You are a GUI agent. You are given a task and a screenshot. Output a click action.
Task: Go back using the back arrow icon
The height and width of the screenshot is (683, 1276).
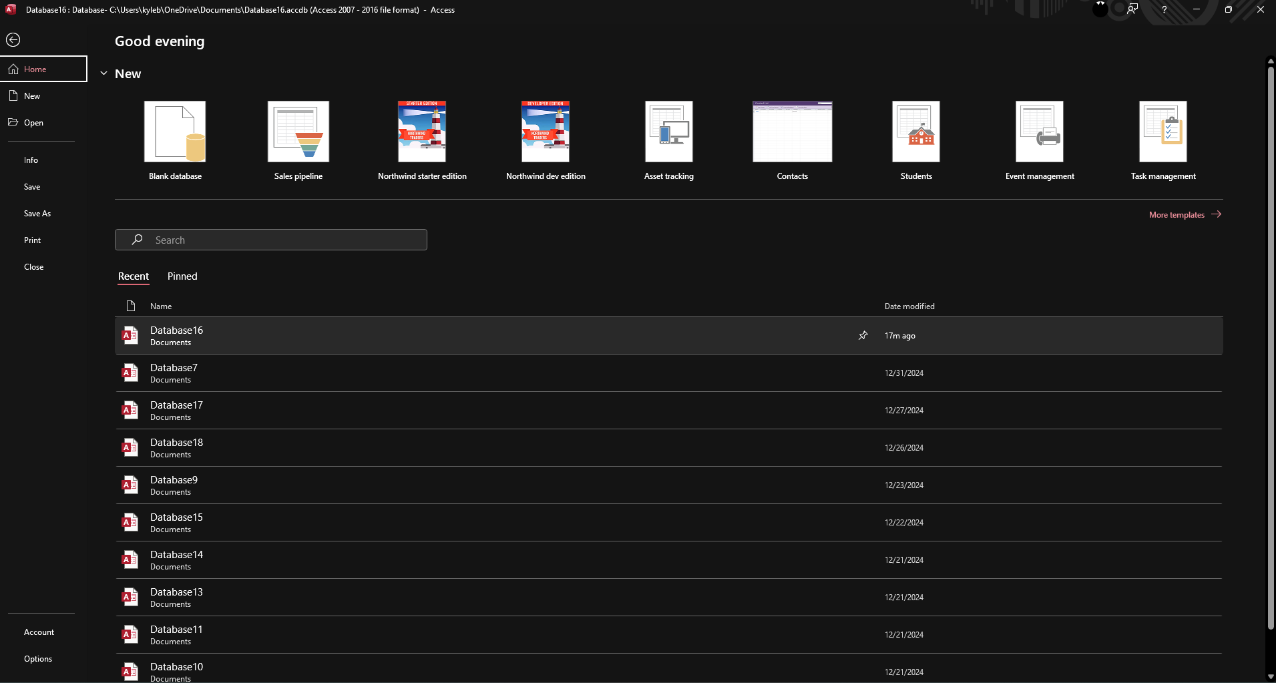13,40
